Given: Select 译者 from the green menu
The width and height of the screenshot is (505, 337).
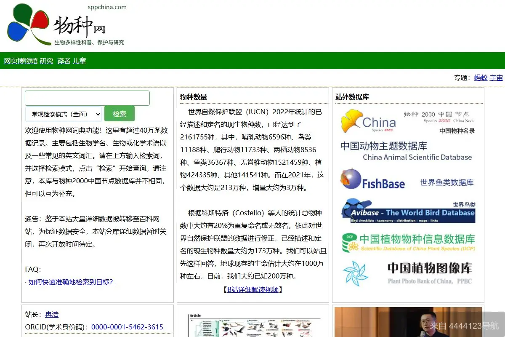Looking at the screenshot, I should pos(63,61).
